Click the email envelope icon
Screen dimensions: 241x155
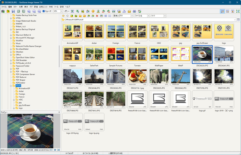(129, 11)
